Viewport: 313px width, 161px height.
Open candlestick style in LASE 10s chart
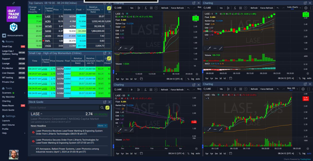click(228, 89)
